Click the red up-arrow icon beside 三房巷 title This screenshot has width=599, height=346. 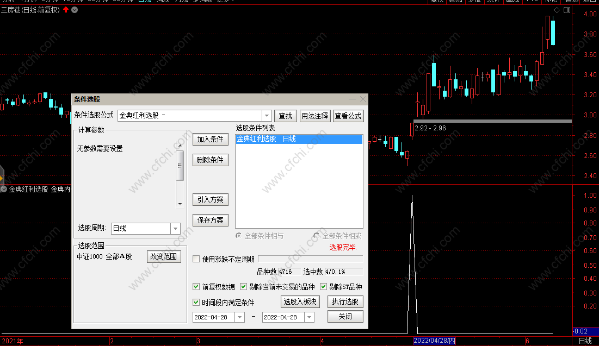pyautogui.click(x=66, y=10)
